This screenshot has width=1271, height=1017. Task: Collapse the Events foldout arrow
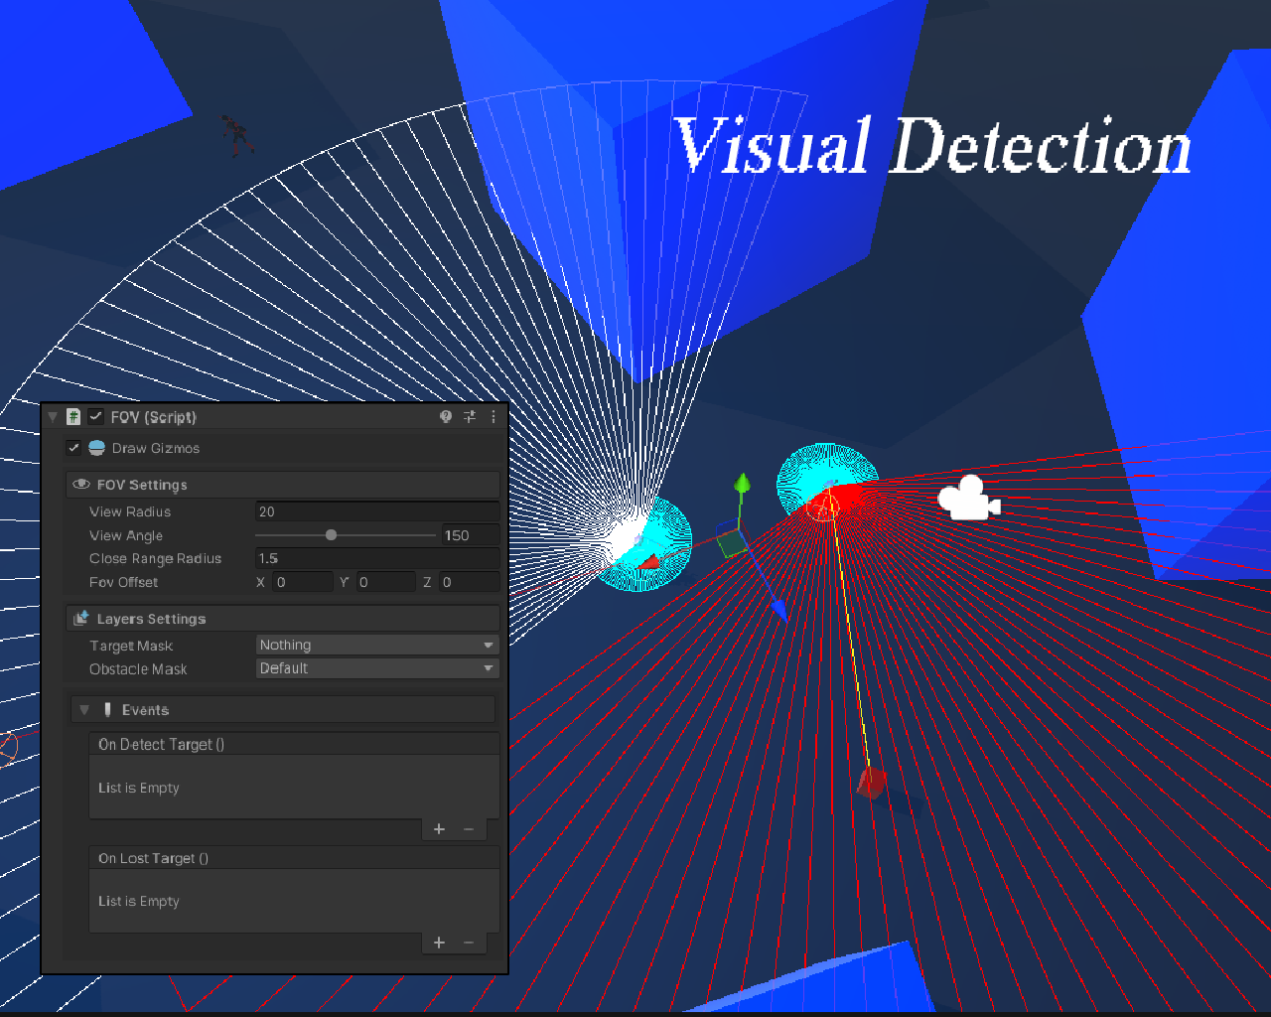[84, 710]
